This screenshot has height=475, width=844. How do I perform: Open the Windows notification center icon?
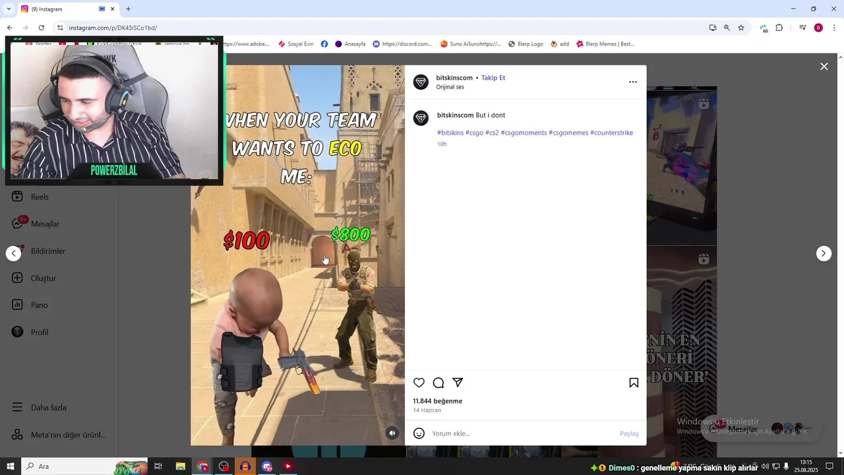pos(829,466)
